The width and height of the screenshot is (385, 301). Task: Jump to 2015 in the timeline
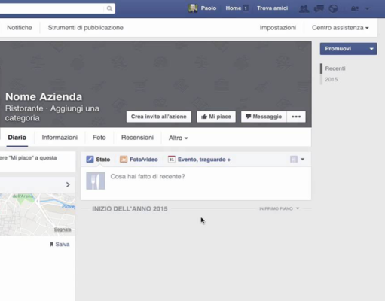click(332, 80)
